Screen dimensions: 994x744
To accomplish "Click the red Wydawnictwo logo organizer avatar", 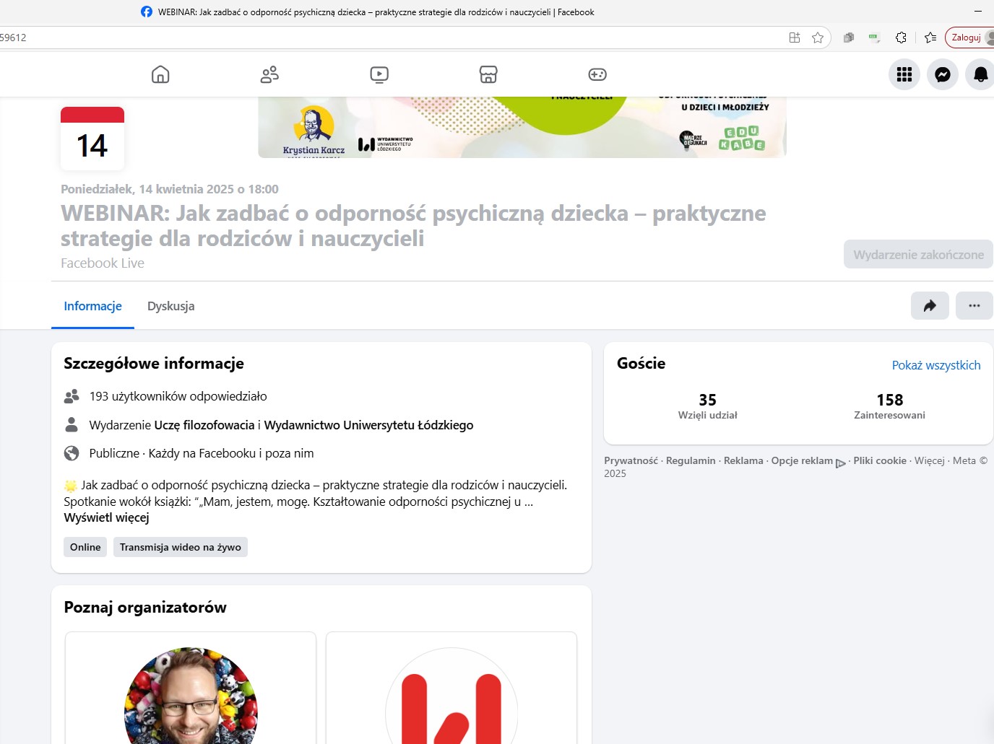I will point(451,696).
